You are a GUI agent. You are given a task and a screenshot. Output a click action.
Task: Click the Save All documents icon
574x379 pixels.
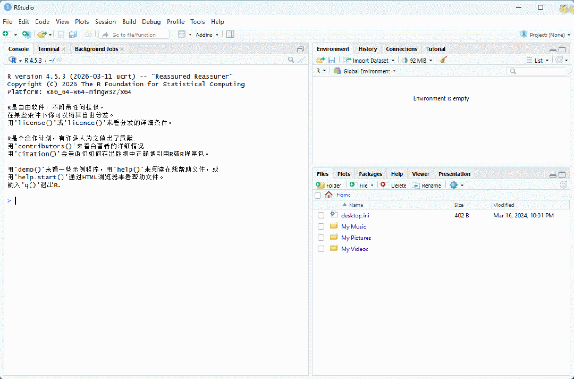[73, 35]
